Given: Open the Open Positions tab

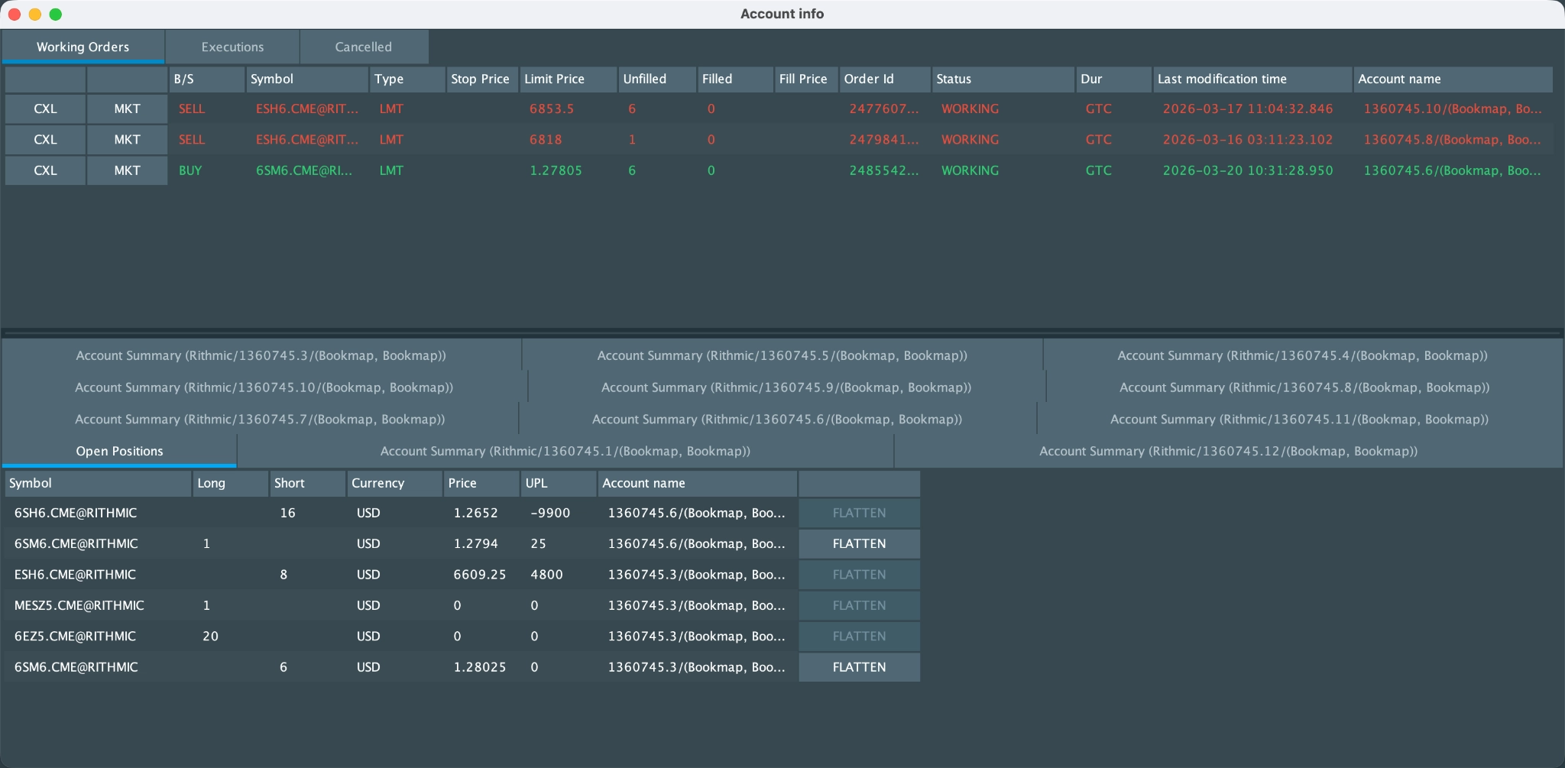Looking at the screenshot, I should coord(118,451).
